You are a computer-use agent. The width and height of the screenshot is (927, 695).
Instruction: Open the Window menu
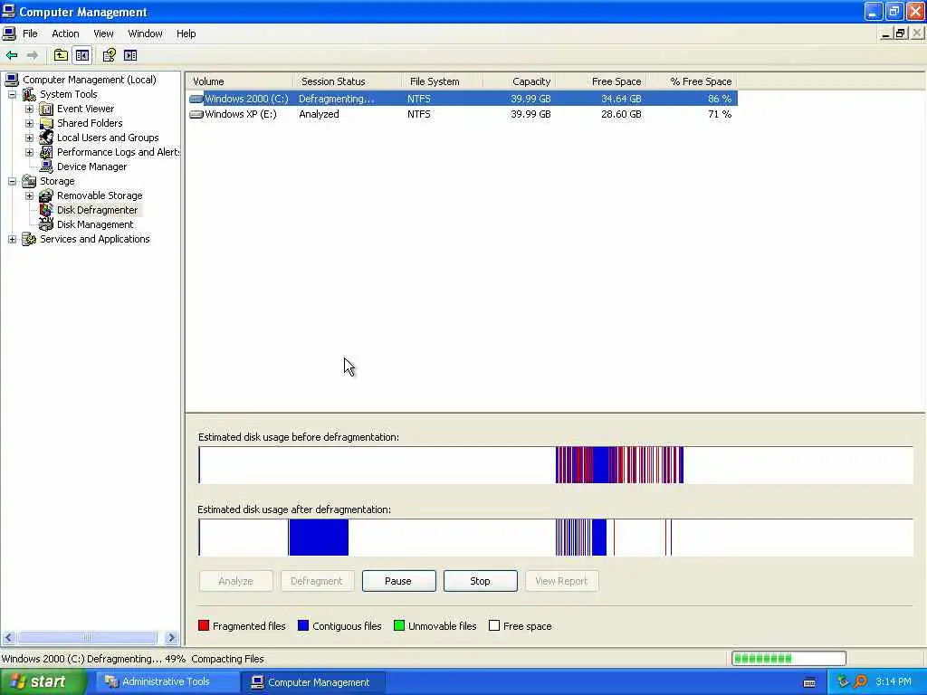[145, 33]
